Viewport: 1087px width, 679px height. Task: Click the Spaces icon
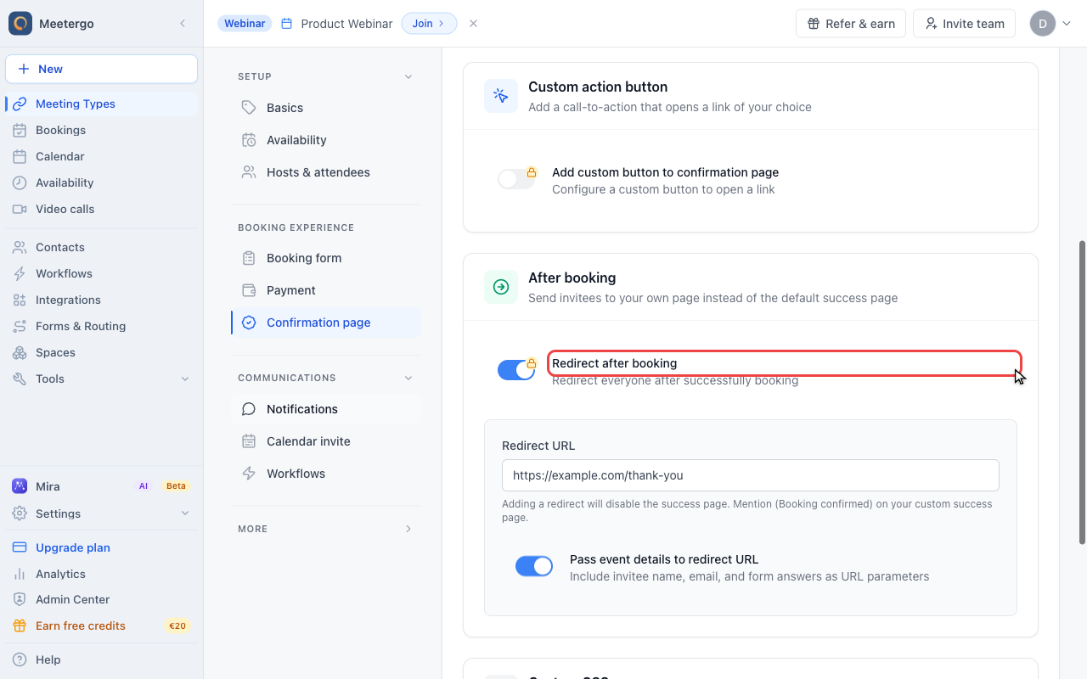coord(20,352)
